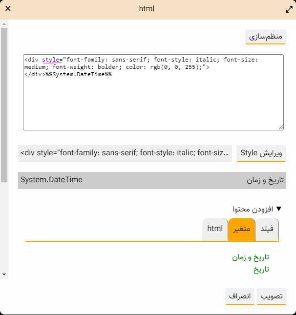Close the html dialog with the X icon

click(8, 9)
